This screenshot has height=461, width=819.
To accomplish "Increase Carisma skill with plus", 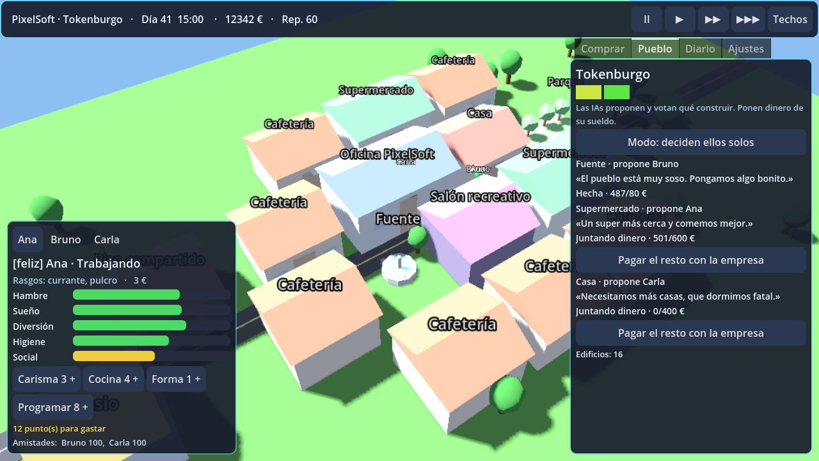I will [x=47, y=379].
